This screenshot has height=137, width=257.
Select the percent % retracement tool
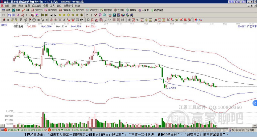138,20
